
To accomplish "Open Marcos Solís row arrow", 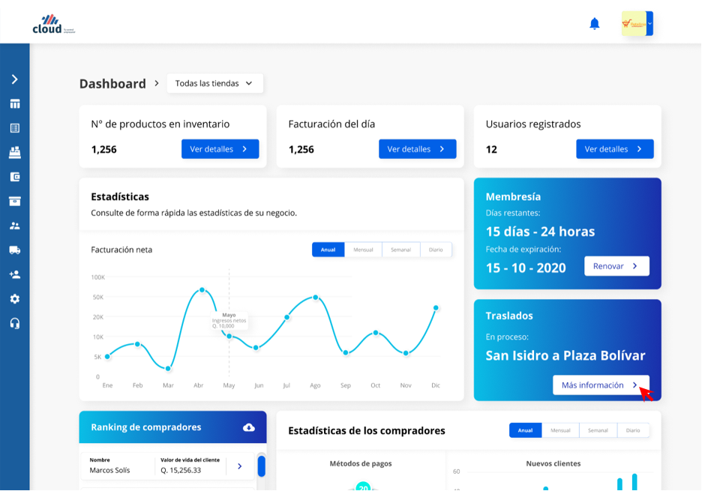I will coord(239,466).
